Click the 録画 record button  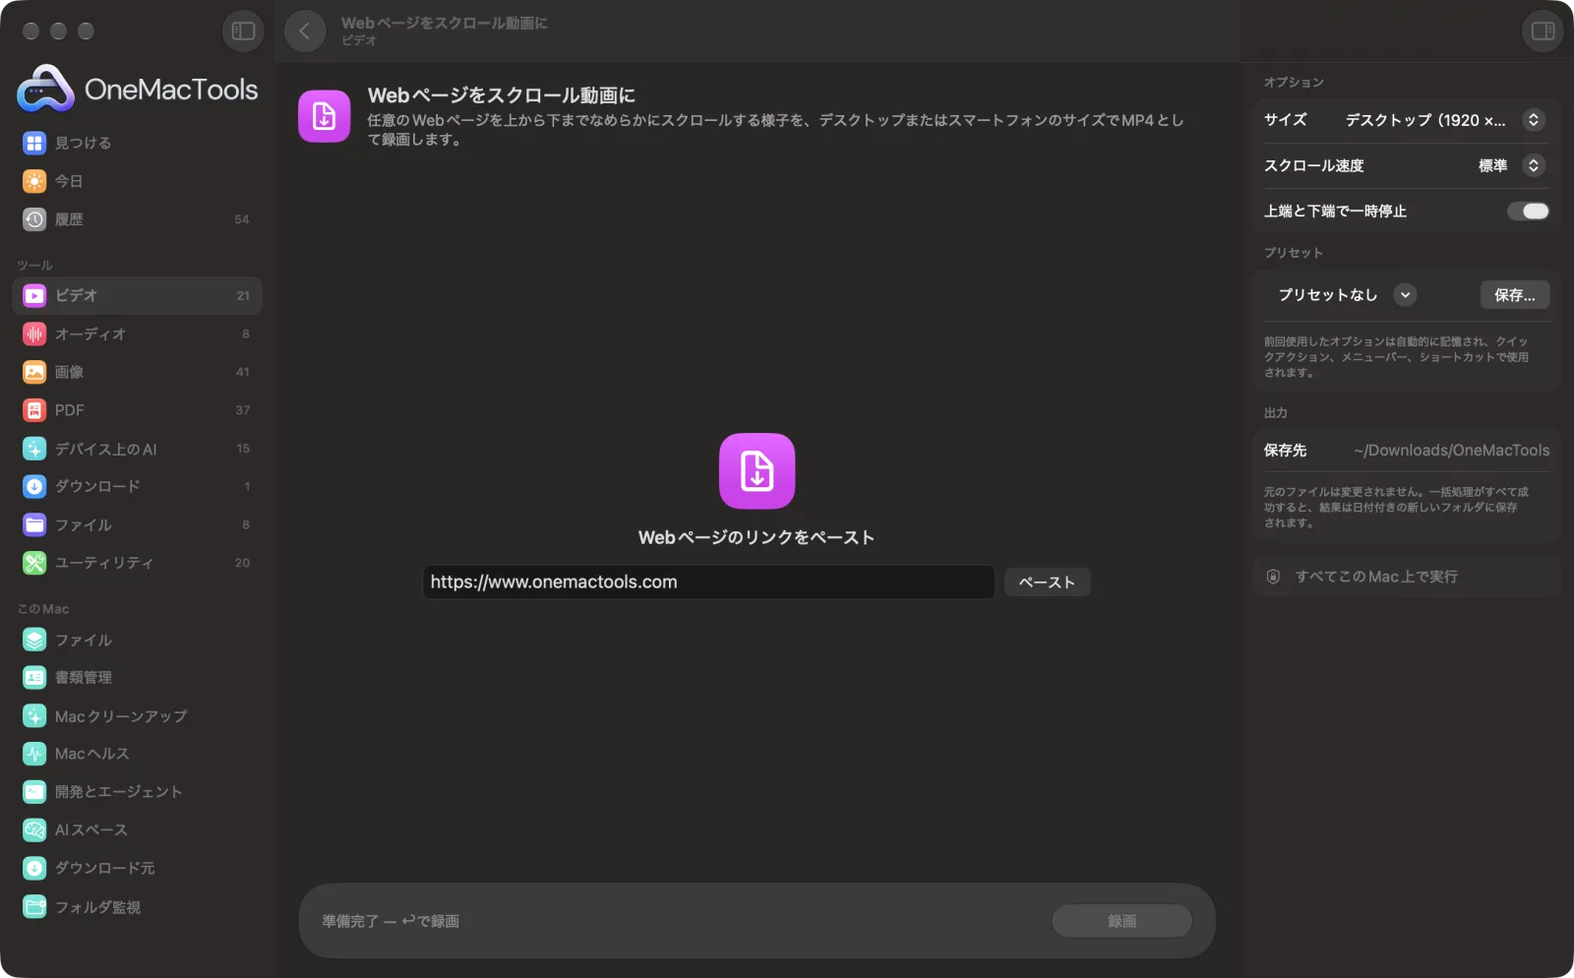point(1121,921)
